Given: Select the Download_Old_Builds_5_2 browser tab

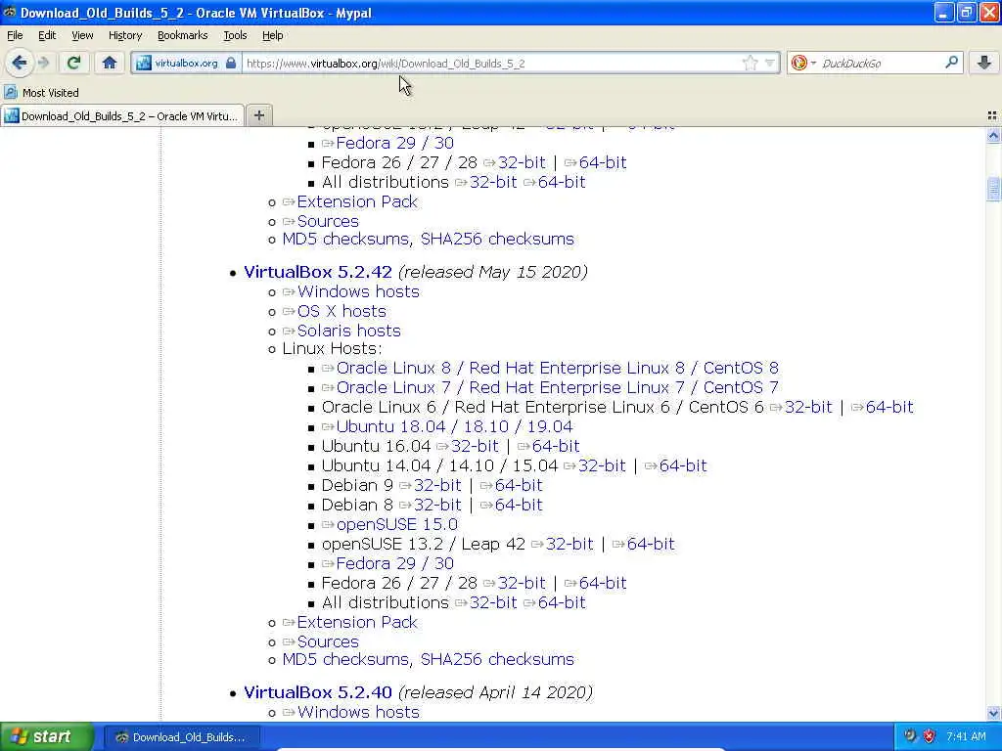Looking at the screenshot, I should (122, 116).
